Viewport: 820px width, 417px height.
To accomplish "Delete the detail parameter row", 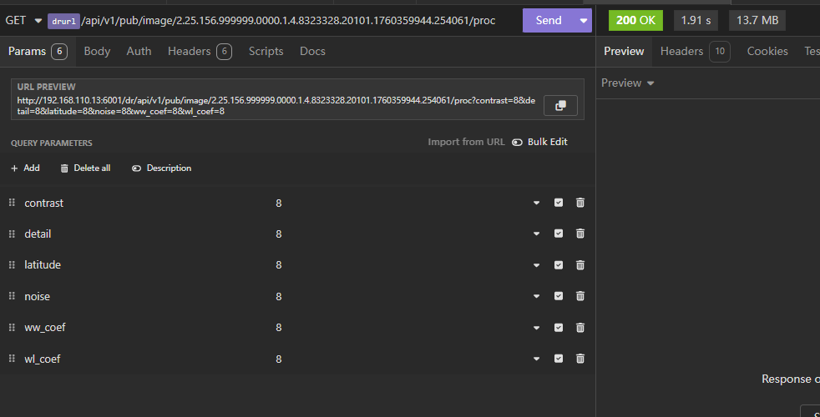I will pos(580,234).
